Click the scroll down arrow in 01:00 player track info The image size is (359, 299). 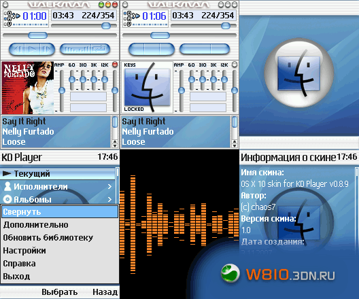pos(115,145)
